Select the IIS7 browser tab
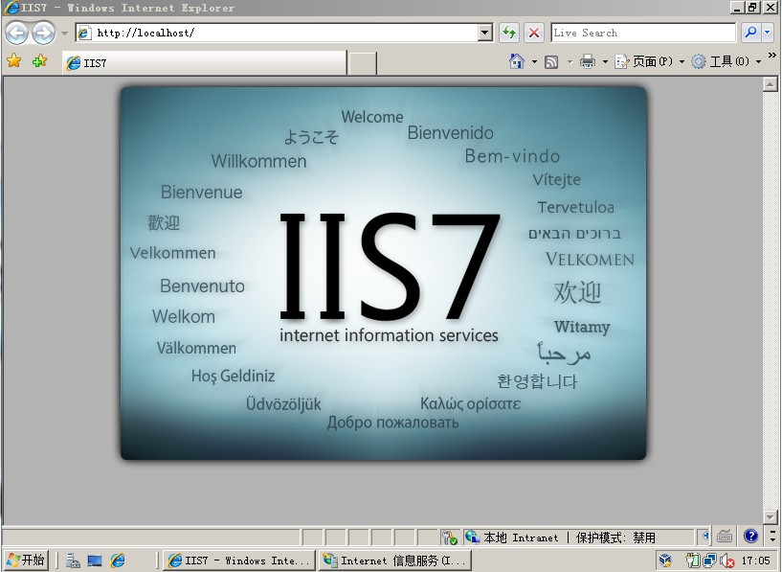The width and height of the screenshot is (782, 572). click(x=205, y=63)
